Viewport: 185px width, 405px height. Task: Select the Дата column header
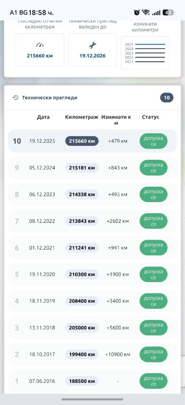click(x=43, y=117)
